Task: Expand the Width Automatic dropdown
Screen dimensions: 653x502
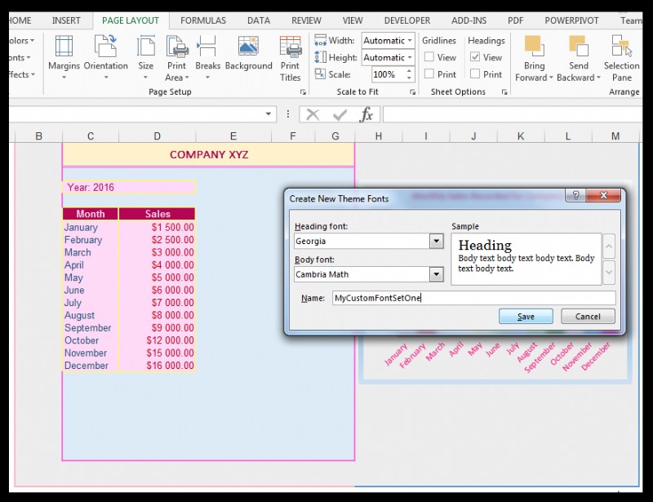Action: [x=411, y=40]
